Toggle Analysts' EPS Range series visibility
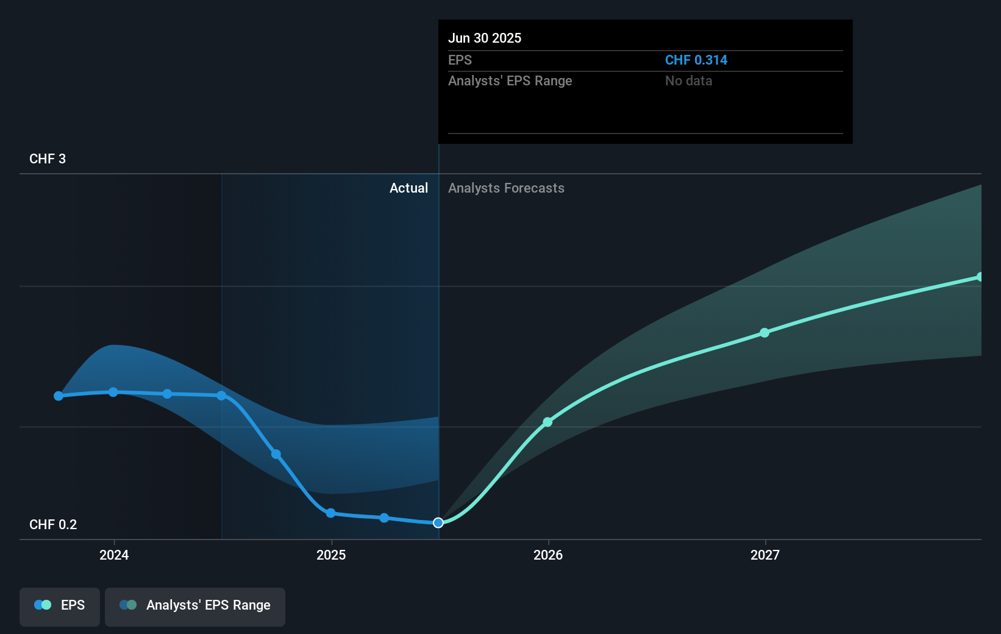 [x=194, y=606]
